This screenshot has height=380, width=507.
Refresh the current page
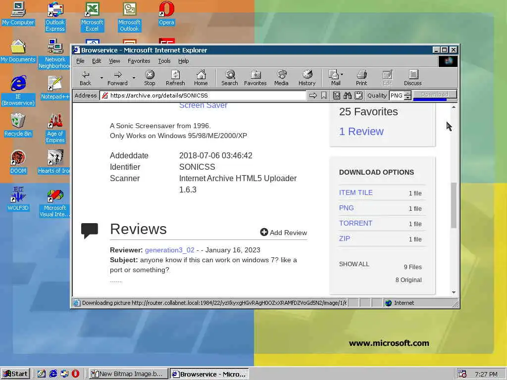175,78
